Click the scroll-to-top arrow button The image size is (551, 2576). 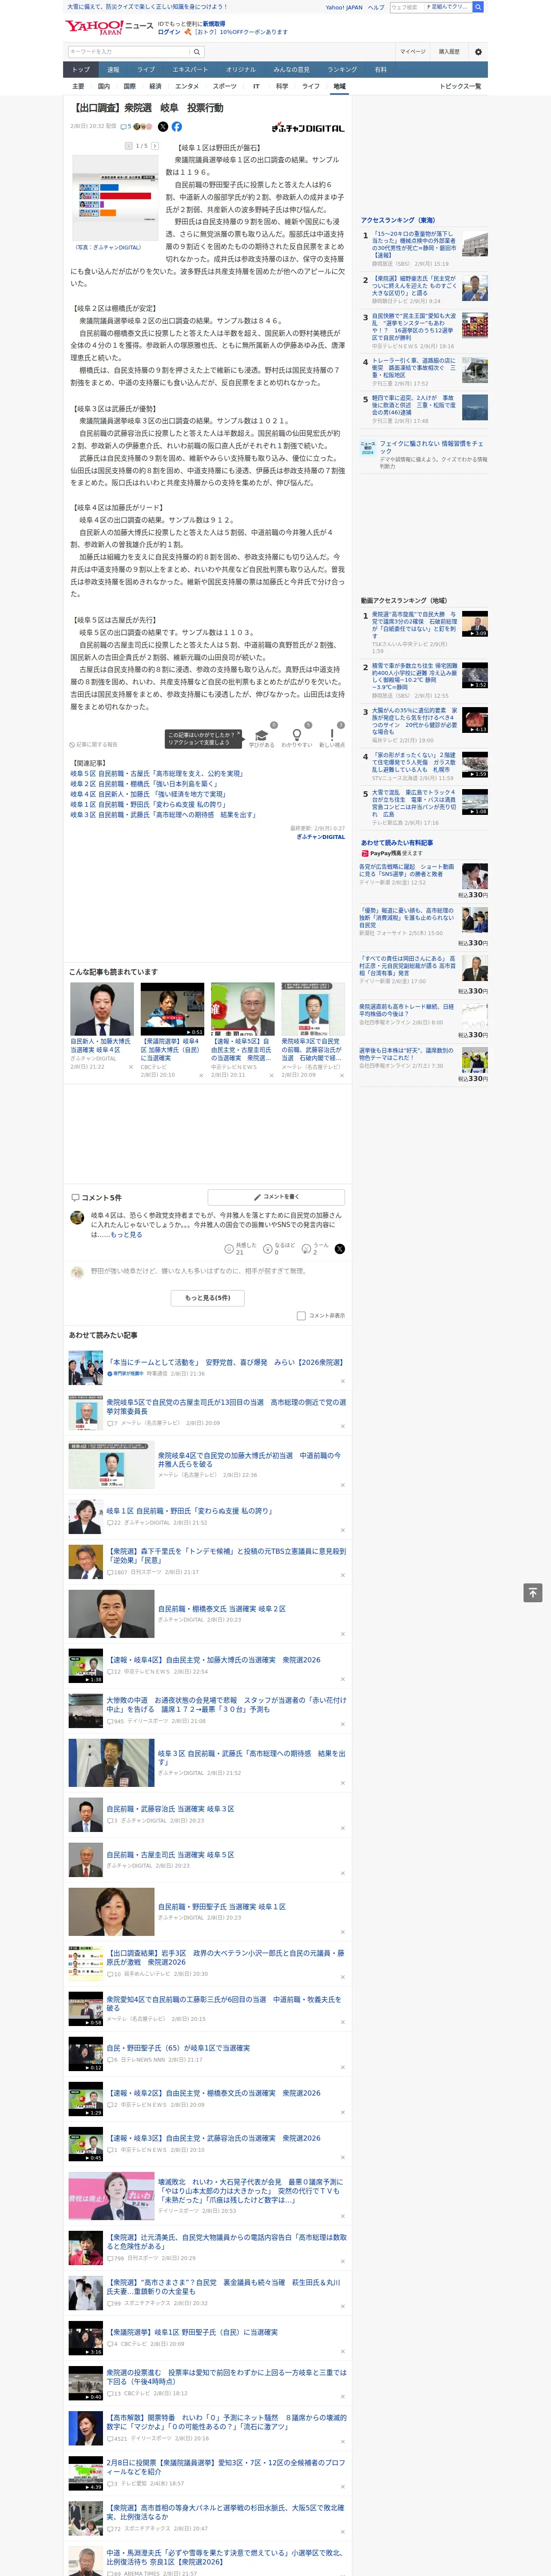[533, 1593]
